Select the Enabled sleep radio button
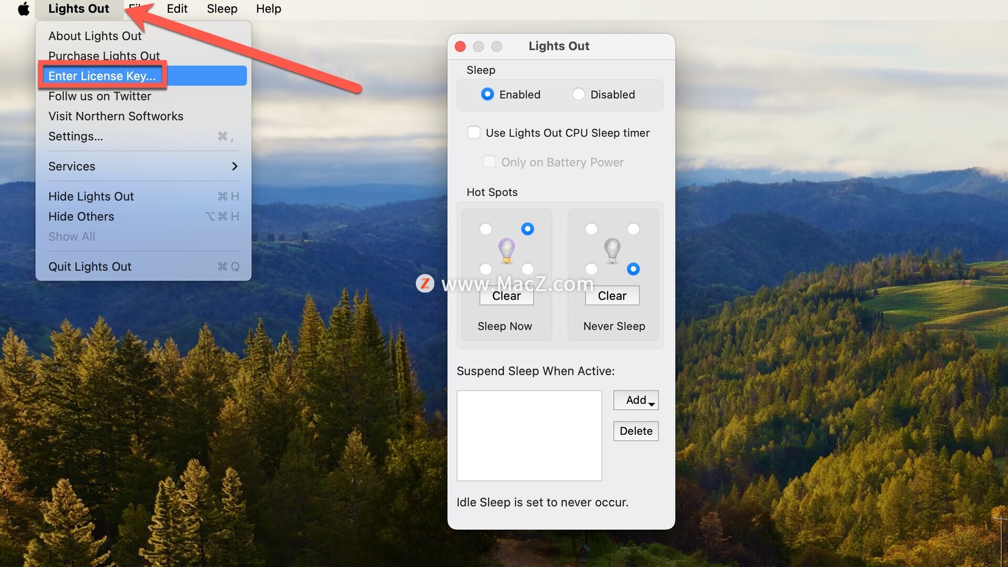1008x567 pixels. (x=487, y=94)
